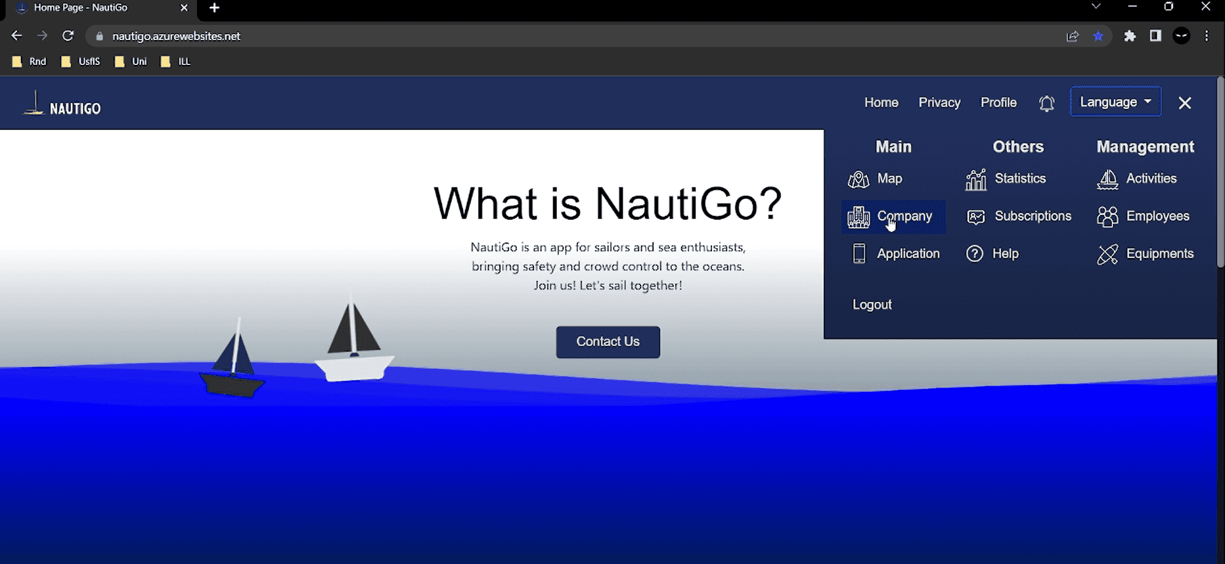Reload the page
Viewport: 1225px width, 564px height.
coord(68,36)
